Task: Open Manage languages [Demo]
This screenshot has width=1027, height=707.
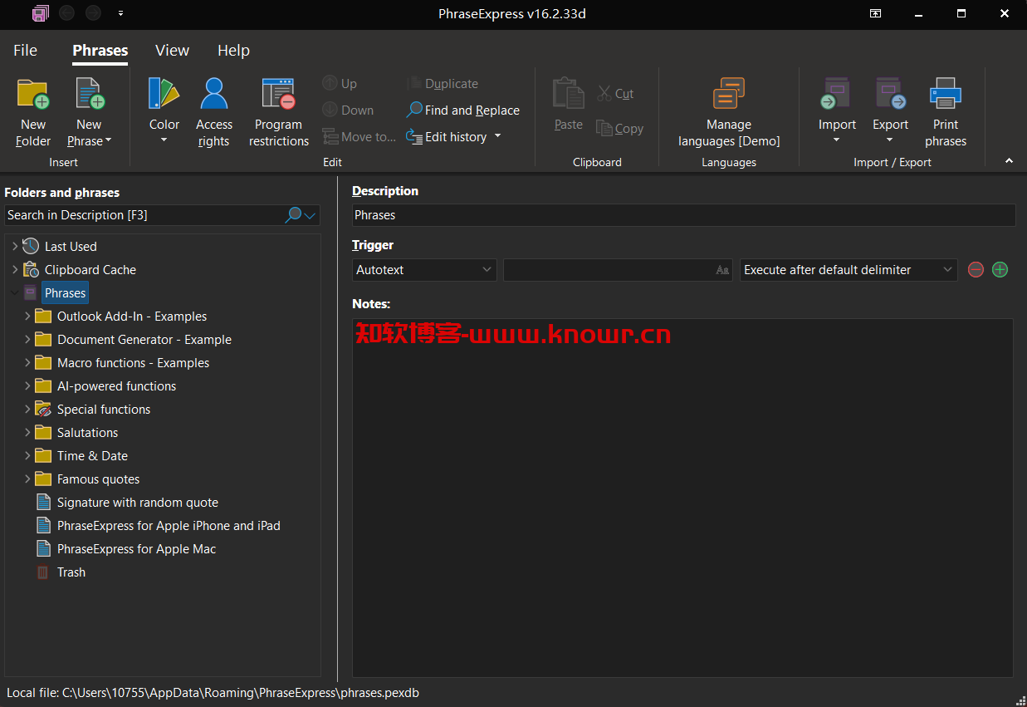Action: coord(729,112)
